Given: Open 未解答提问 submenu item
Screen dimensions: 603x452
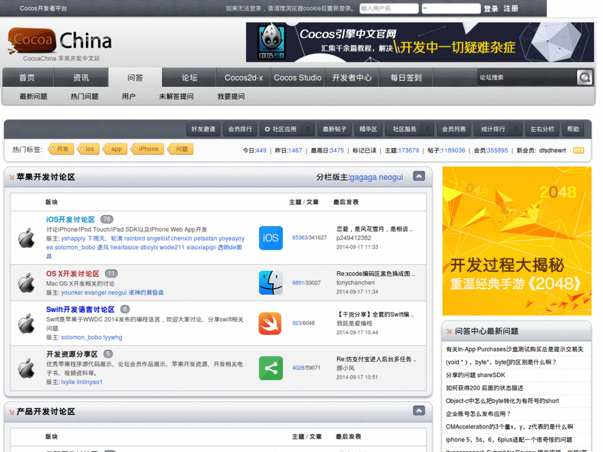Looking at the screenshot, I should [x=176, y=97].
